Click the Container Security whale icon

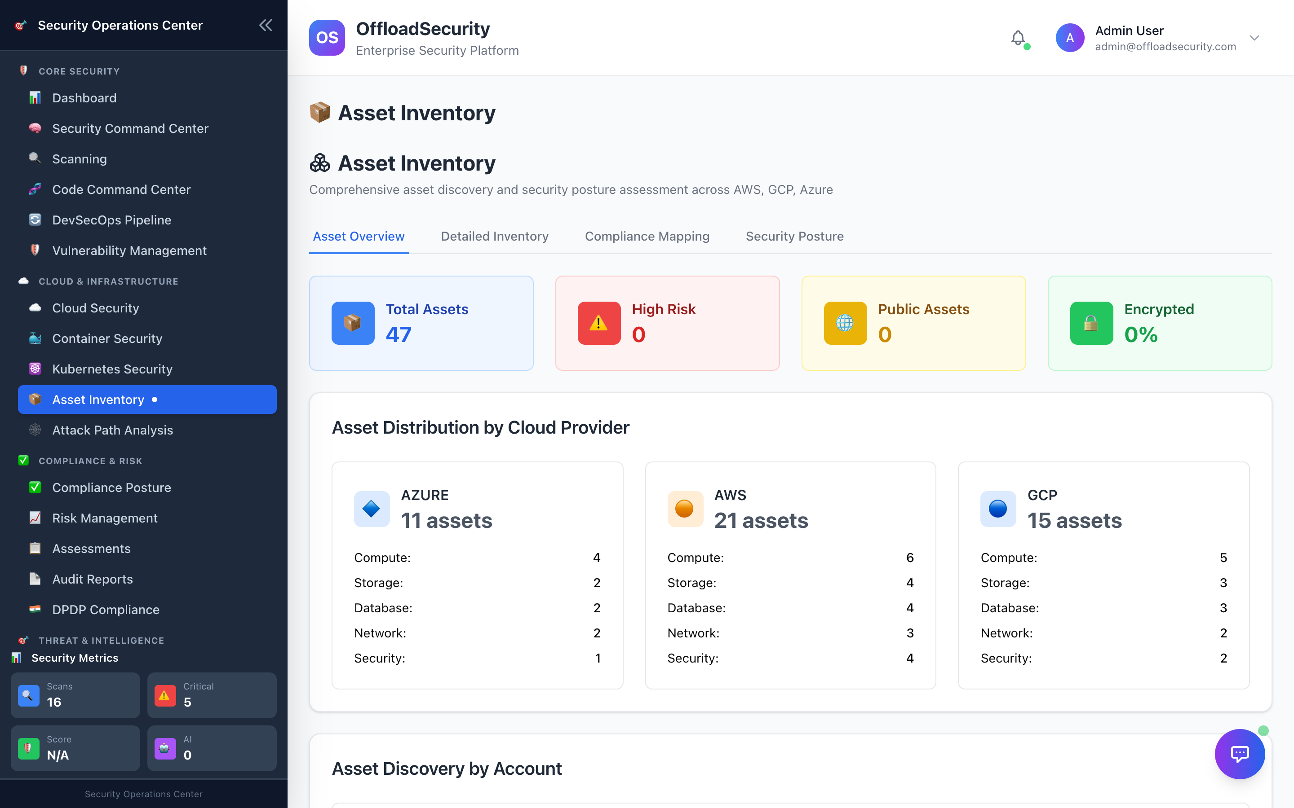point(35,338)
